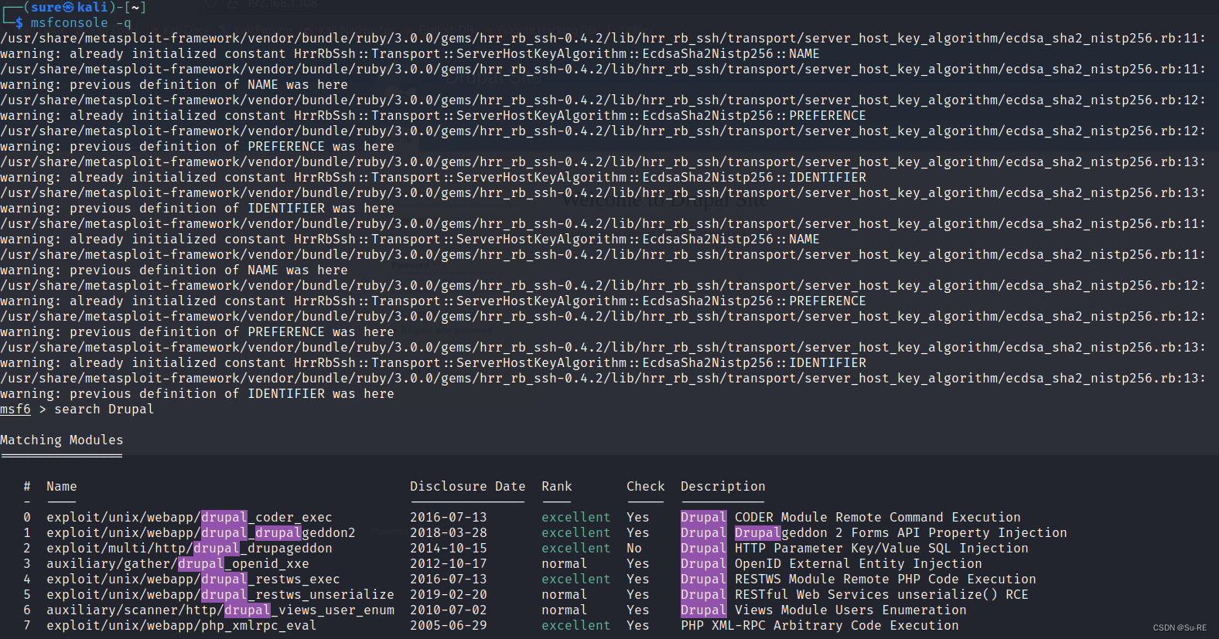This screenshot has height=639, width=1219.
Task: Click the disclosure date 2014-10-15
Action: click(x=449, y=548)
